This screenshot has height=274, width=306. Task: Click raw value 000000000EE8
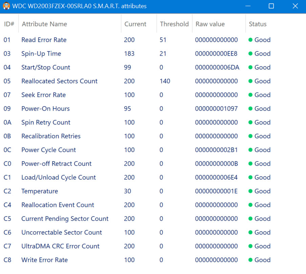pos(216,53)
